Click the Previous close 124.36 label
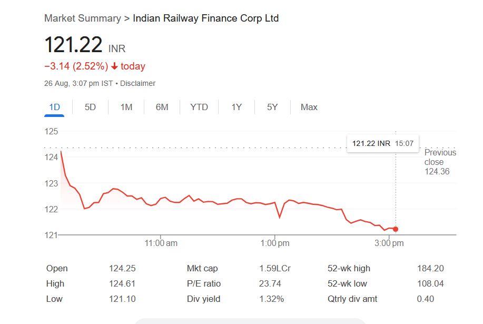The height and width of the screenshot is (324, 483). (440, 162)
